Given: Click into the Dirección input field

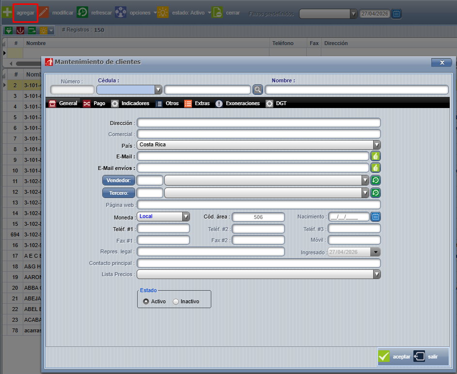Looking at the screenshot, I should coord(259,123).
